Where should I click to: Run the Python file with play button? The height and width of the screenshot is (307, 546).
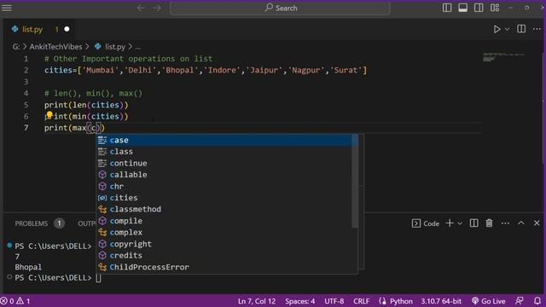point(497,29)
